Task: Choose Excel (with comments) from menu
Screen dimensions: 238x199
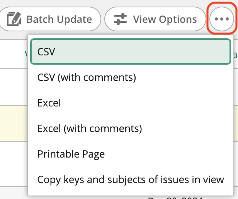Action: tap(131, 129)
